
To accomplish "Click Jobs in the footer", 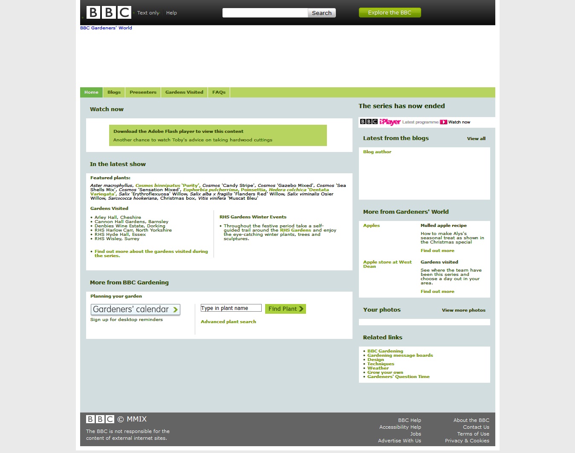I will [416, 434].
